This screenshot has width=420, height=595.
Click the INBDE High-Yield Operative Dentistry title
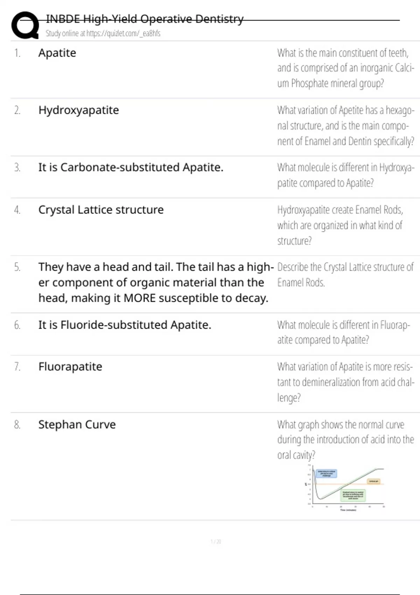click(x=145, y=19)
